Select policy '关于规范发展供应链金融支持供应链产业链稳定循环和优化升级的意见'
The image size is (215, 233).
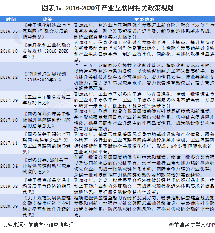[x=47, y=206]
